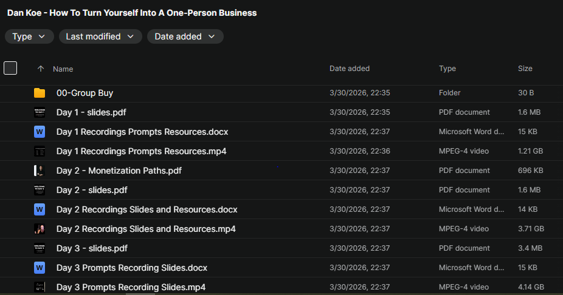
Task: Sort by the Name column header
Action: click(63, 69)
